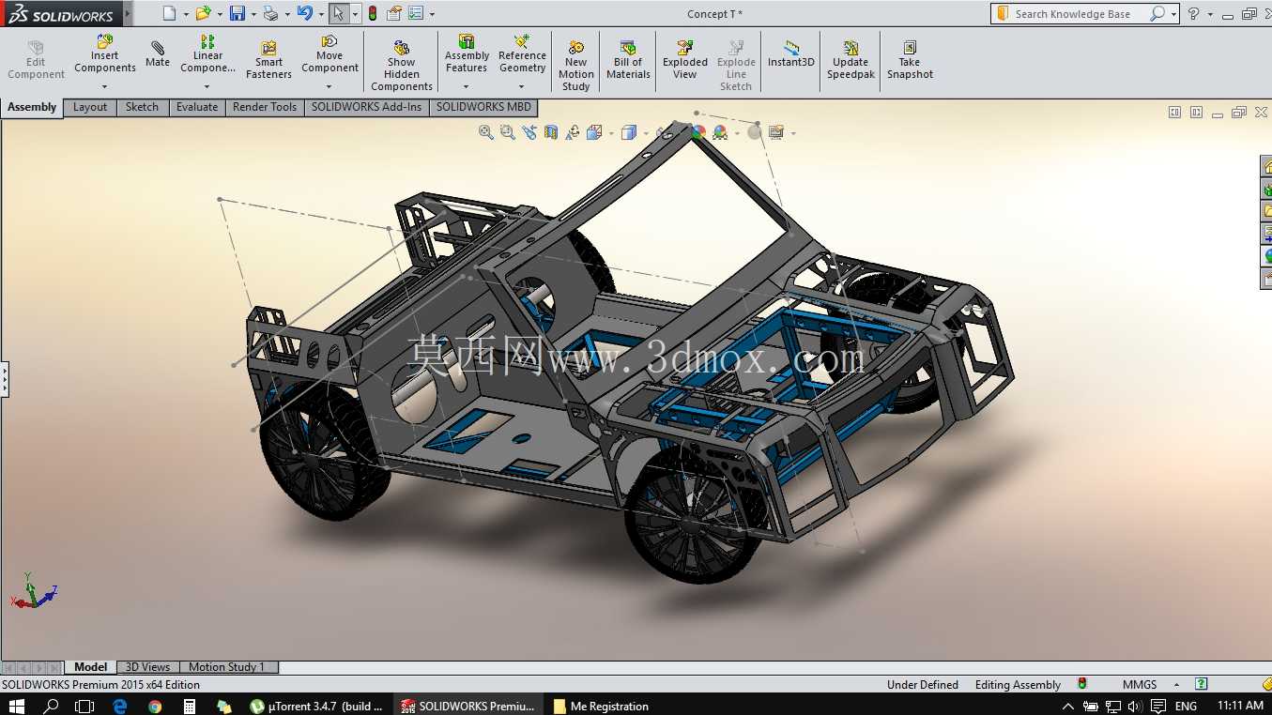This screenshot has width=1272, height=715.
Task: Click the rebuild traffic light icon
Action: pos(373,13)
